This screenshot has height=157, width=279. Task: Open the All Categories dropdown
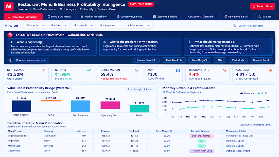pyautogui.click(x=110, y=26)
